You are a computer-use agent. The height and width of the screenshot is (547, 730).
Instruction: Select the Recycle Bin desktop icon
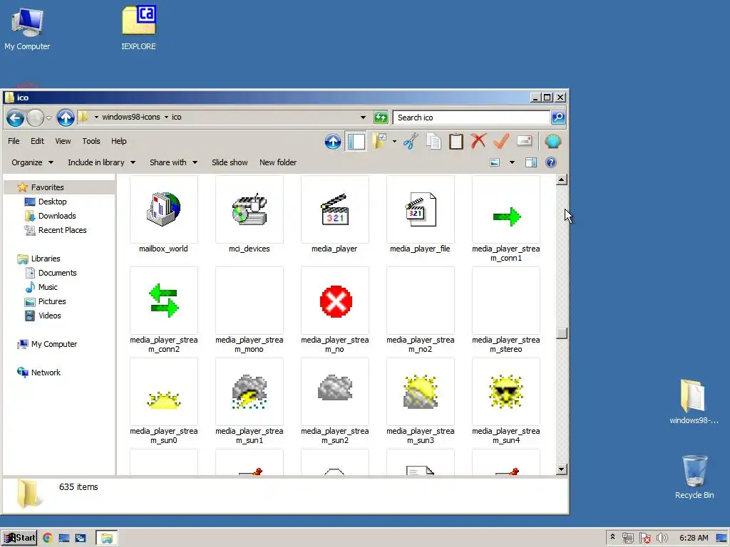click(x=694, y=477)
